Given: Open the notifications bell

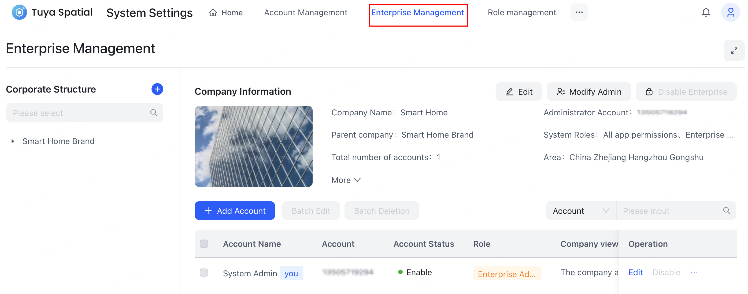Looking at the screenshot, I should pos(706,13).
